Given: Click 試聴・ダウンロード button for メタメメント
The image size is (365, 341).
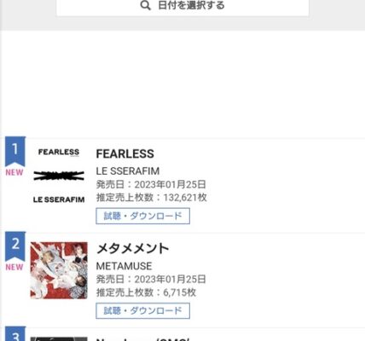Looking at the screenshot, I should (142, 310).
